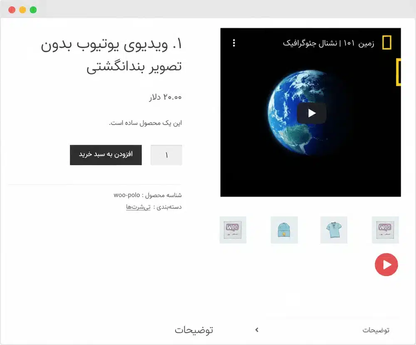This screenshot has height=345, width=416.
Task: Click the quantity input field
Action: [x=166, y=155]
